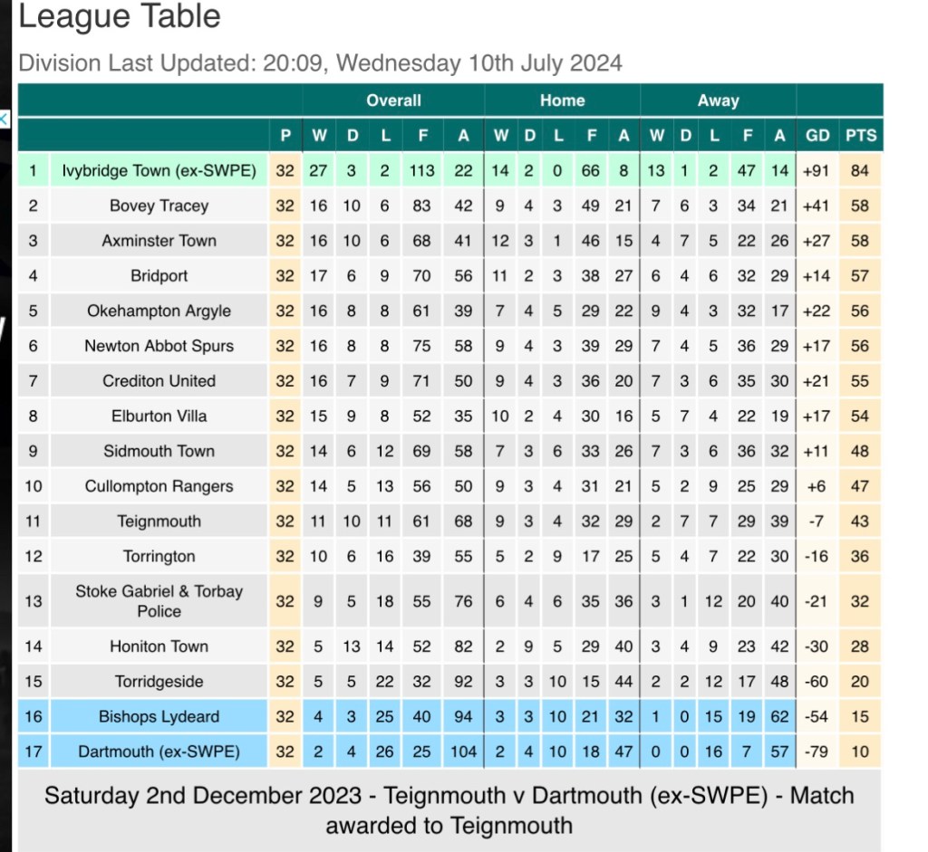Viewport: 928px width, 852px height.
Task: Click the PTS column header
Action: [860, 136]
